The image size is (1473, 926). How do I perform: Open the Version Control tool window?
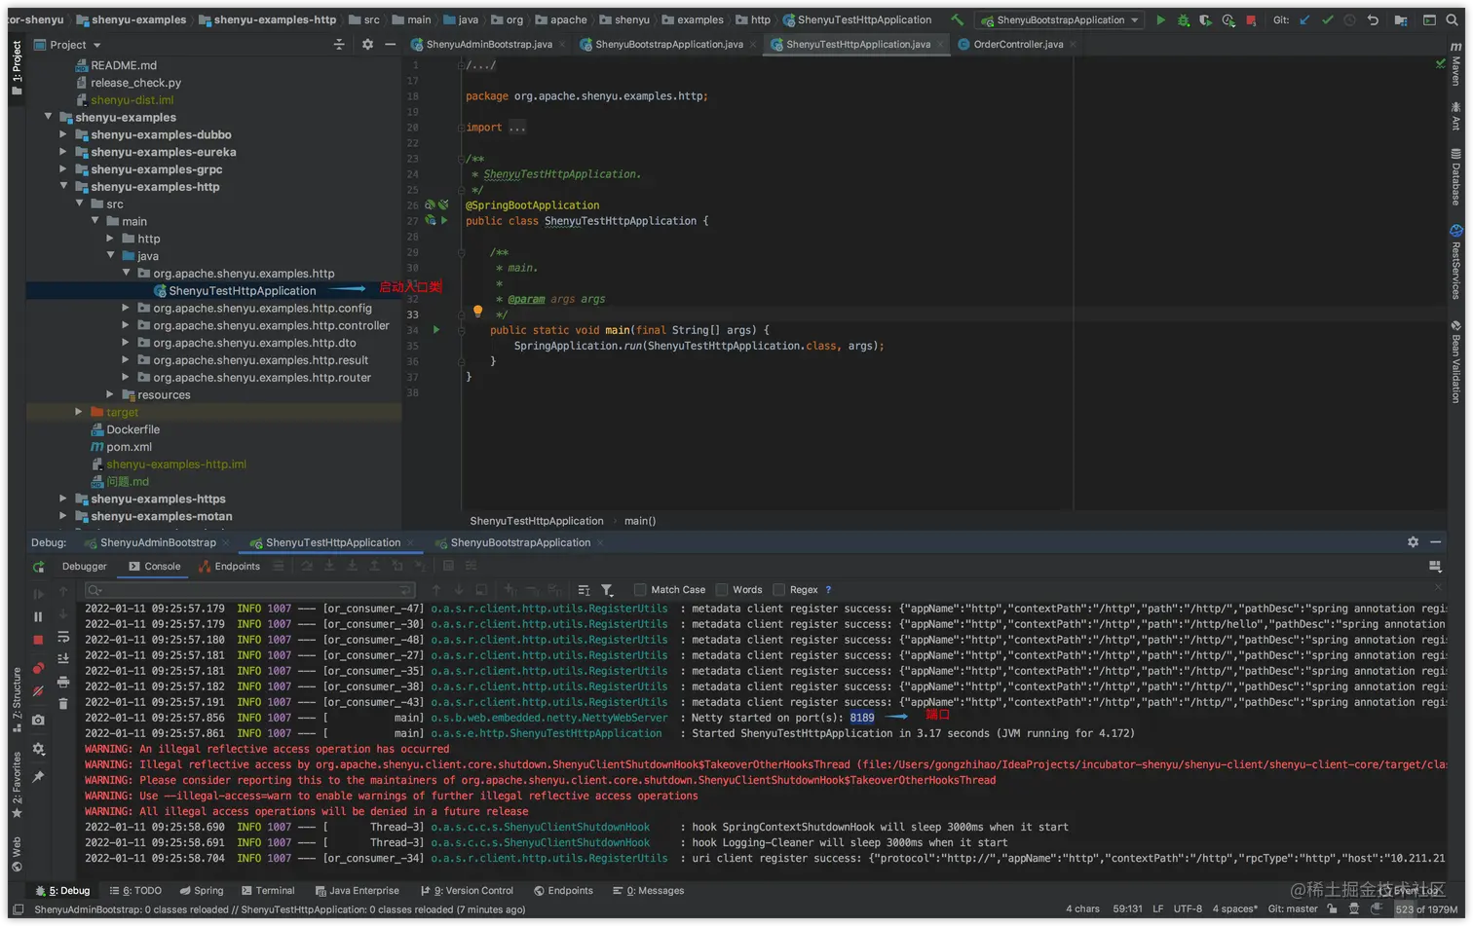pos(467,891)
